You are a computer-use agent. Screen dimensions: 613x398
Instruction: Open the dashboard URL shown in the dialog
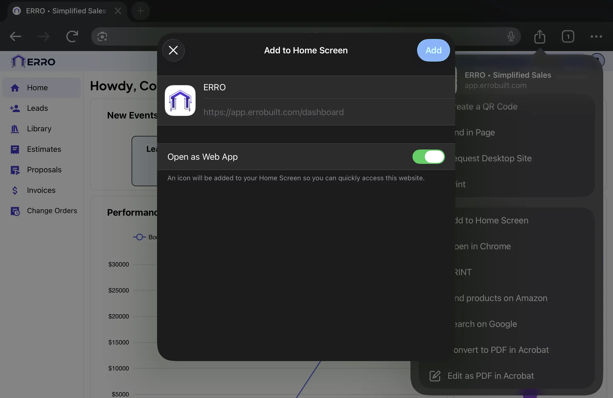[273, 112]
